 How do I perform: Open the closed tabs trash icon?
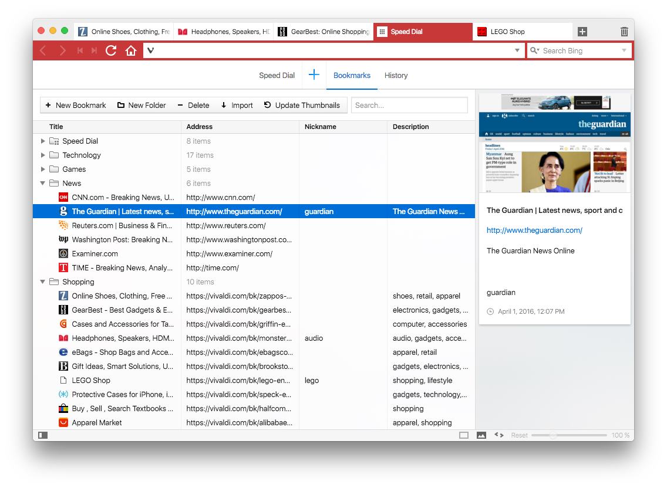624,32
